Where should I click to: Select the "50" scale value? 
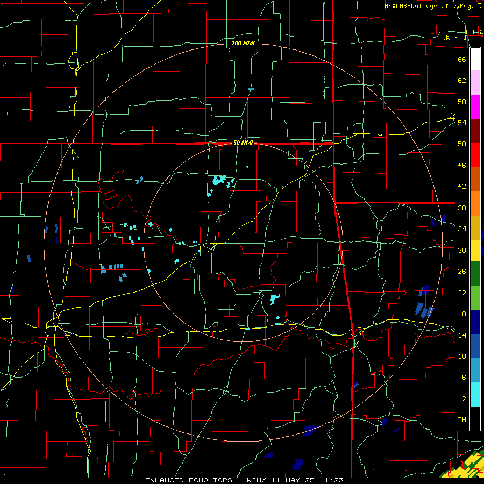point(462,144)
